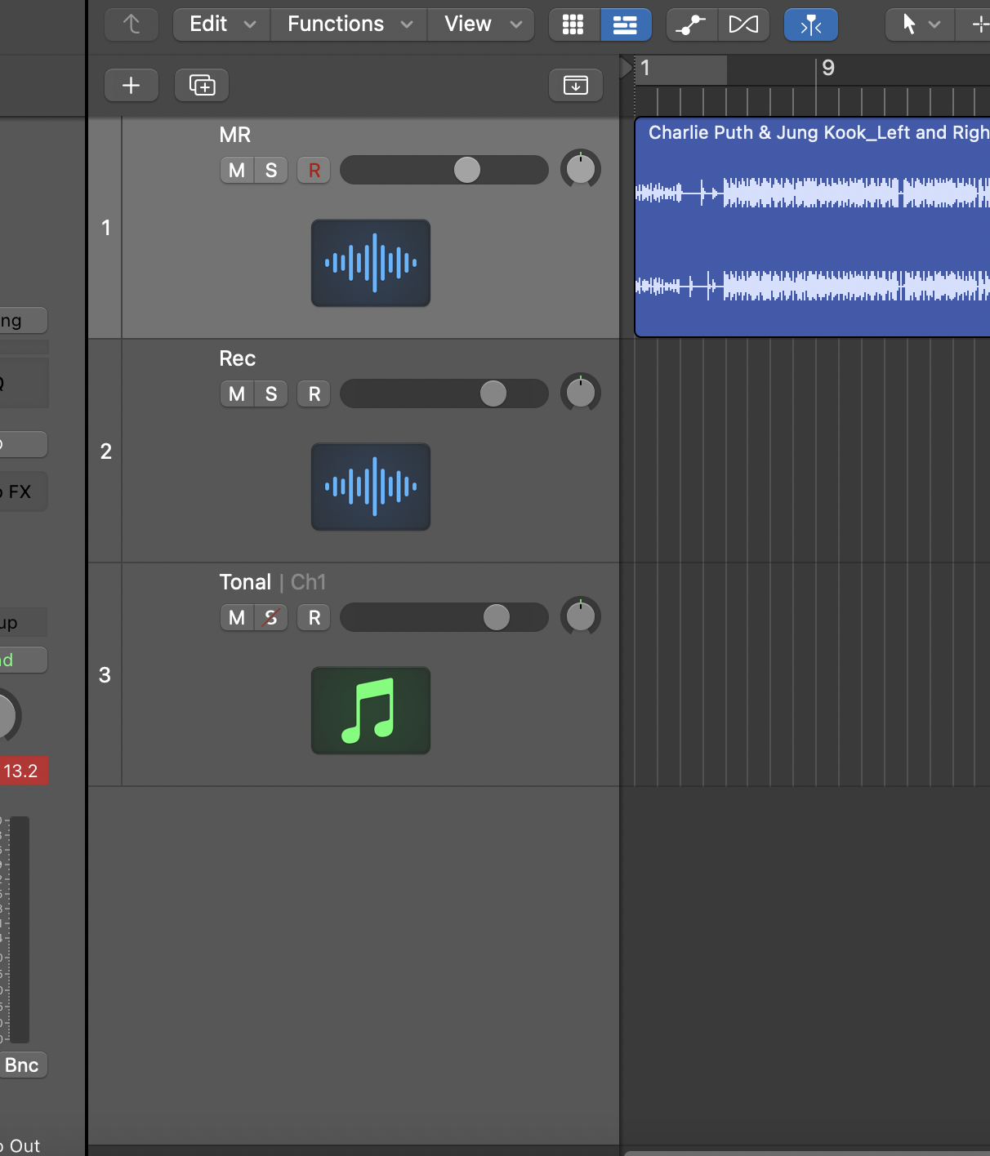Open the Functions menu

pyautogui.click(x=349, y=24)
